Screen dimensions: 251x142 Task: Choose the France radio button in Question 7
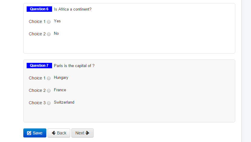tap(49, 91)
